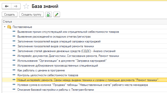The image size is (167, 93).
Task: Click item icon beside Описание базовой настройки
Action: tap(14, 89)
